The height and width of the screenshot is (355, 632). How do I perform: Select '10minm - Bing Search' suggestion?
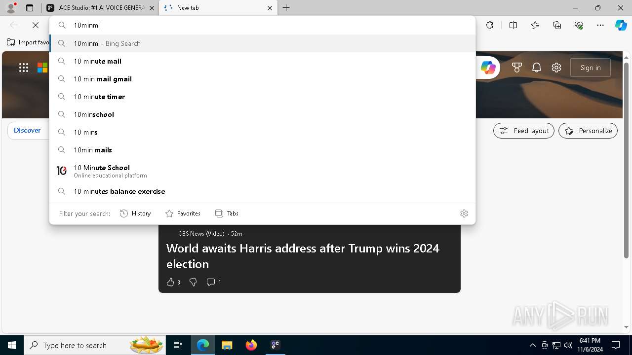point(263,43)
